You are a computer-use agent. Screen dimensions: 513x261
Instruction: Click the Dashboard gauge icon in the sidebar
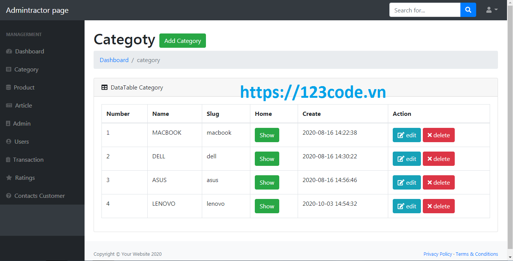[9, 51]
